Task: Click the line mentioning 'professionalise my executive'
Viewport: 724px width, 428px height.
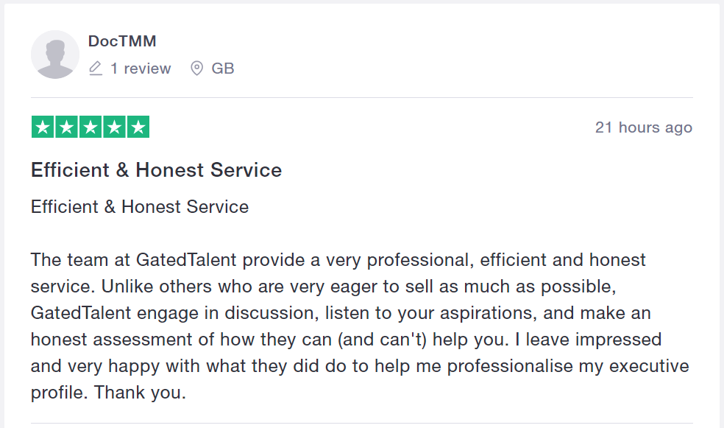Action: pyautogui.click(x=360, y=366)
